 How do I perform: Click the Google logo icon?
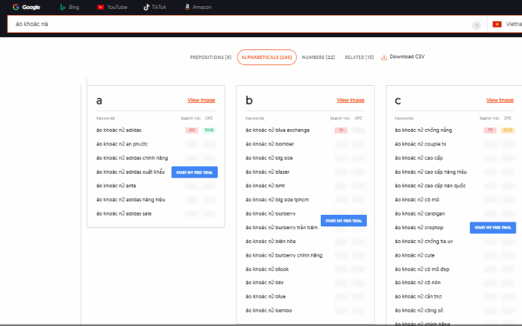coord(16,7)
